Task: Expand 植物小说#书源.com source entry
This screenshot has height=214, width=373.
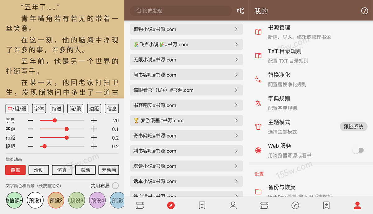Action: [186, 29]
